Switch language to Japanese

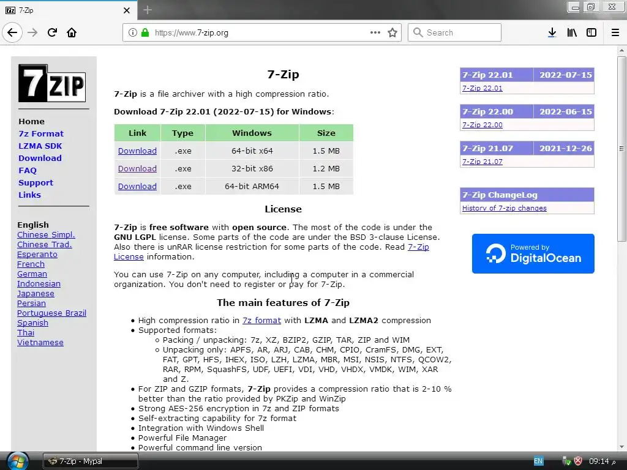pos(36,293)
